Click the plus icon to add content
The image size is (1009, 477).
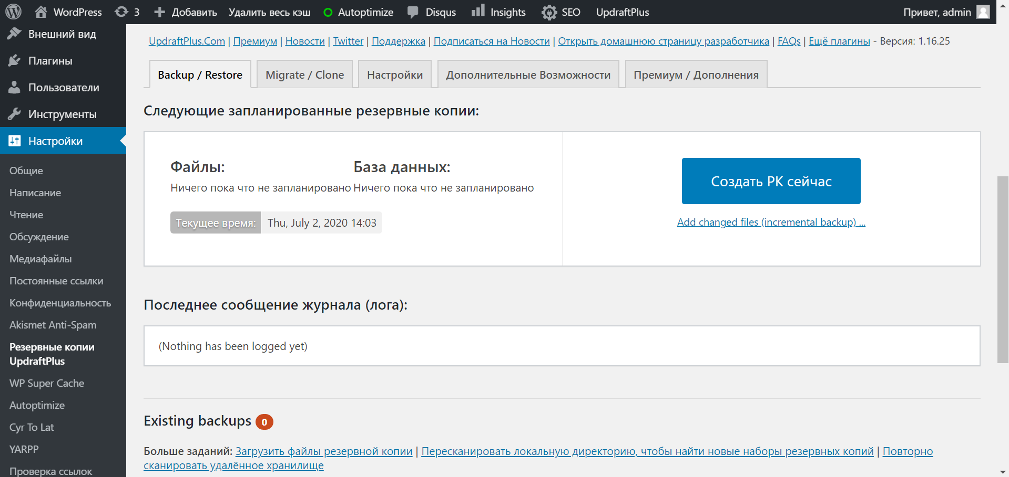pos(160,12)
